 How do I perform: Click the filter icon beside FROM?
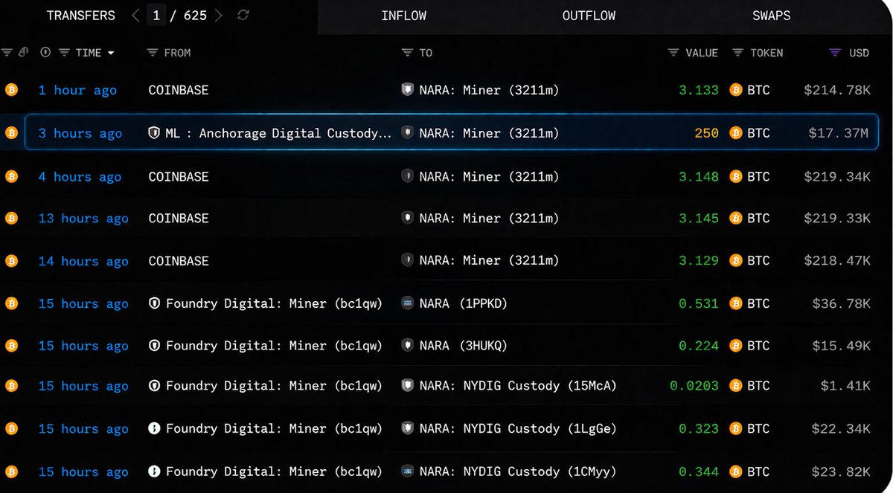click(x=153, y=53)
